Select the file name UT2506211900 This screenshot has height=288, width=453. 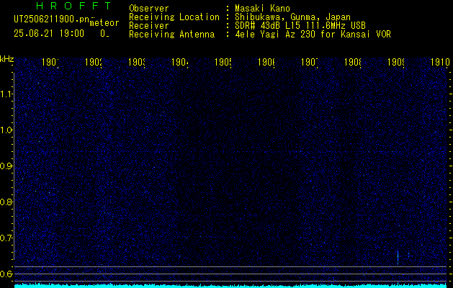[x=51, y=19]
